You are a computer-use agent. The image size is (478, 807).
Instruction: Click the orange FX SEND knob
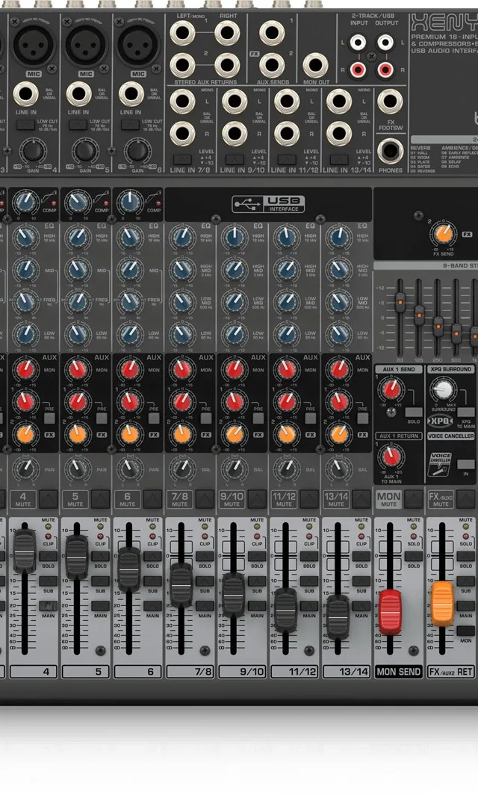(x=443, y=234)
